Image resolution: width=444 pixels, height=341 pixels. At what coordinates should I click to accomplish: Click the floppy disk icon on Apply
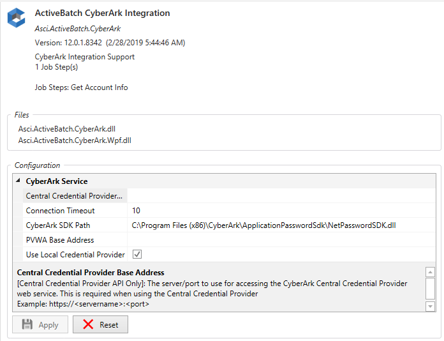pos(27,324)
